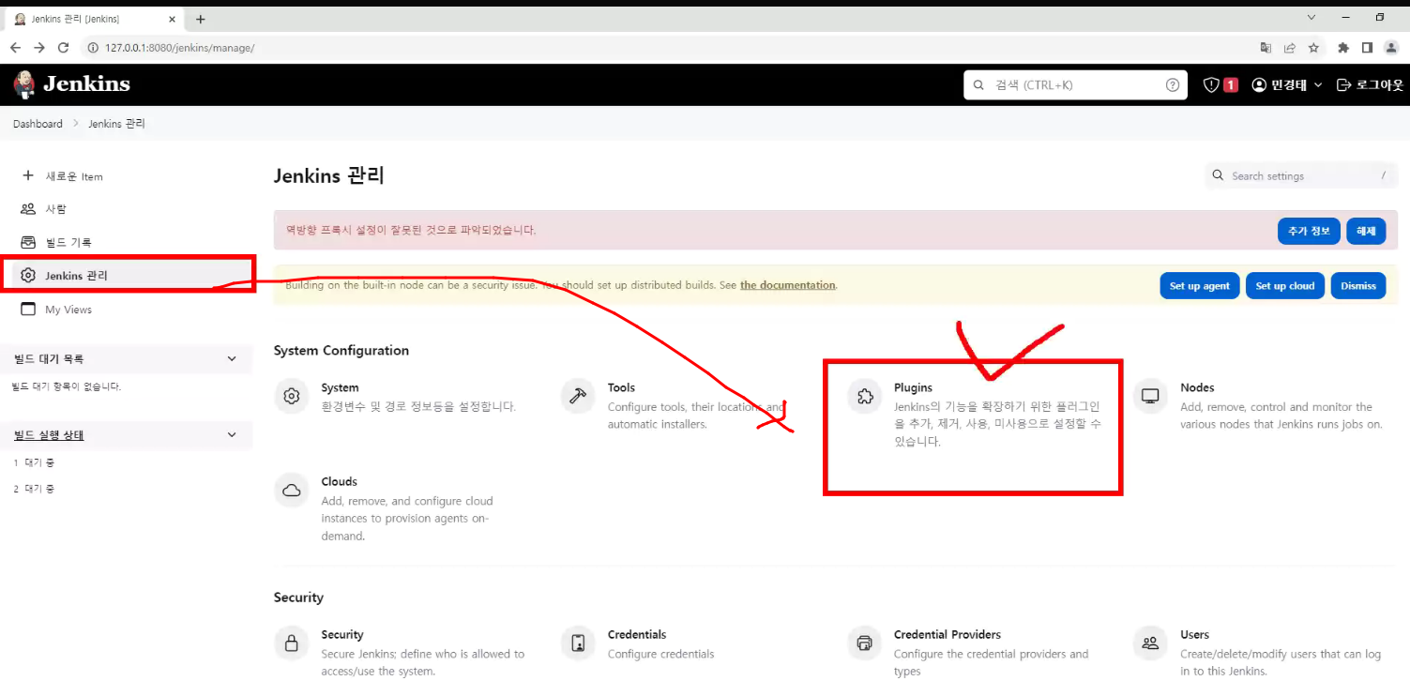
Task: Select the Jenkins 관리 [Jenkins] browser tab
Action: (x=94, y=19)
